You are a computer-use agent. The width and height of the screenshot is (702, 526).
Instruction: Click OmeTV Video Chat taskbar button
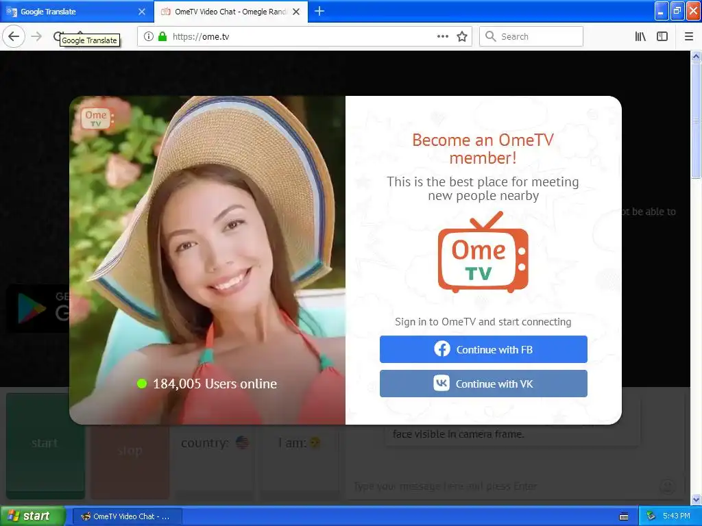[x=127, y=516]
